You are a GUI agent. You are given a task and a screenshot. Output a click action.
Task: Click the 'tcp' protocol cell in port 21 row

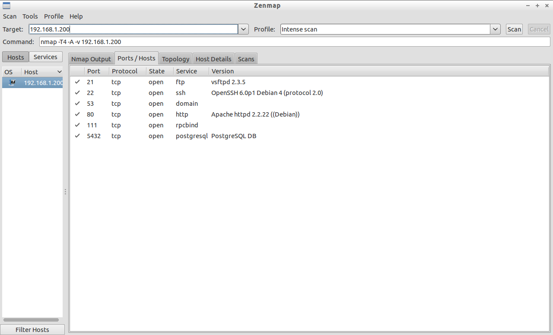(x=116, y=82)
